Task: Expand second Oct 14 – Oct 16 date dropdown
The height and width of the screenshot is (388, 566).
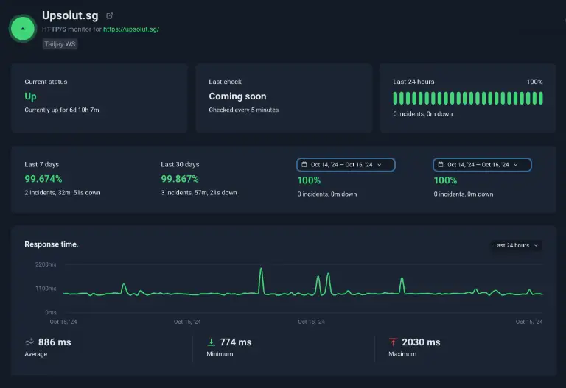Action: [x=482, y=165]
